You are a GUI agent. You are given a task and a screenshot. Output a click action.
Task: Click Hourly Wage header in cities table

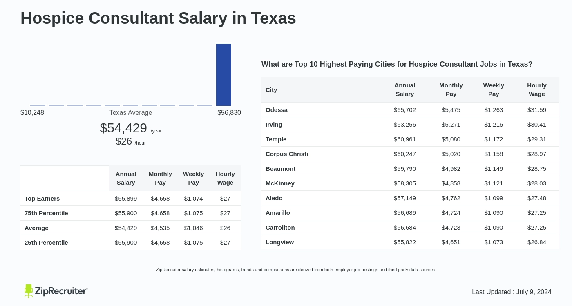[x=537, y=89]
